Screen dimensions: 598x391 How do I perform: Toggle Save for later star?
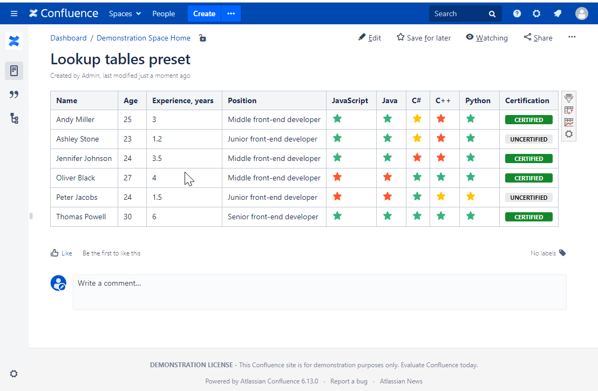(x=424, y=38)
